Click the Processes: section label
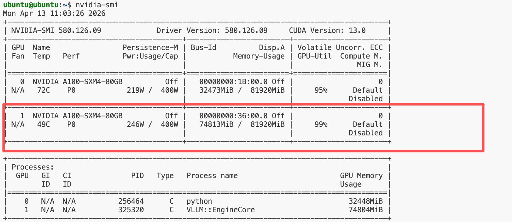Viewport: 512px width, 222px height. click(x=33, y=167)
